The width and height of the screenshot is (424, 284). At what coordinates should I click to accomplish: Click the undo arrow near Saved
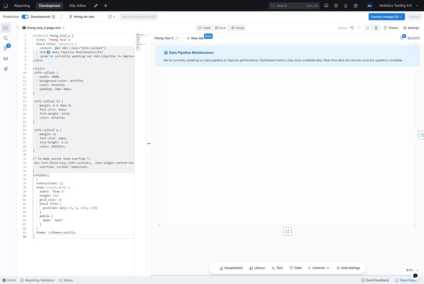point(352,28)
